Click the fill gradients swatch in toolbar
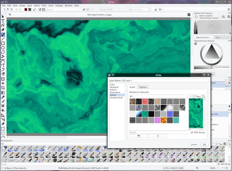Viewport: 232px width, 171px height. 26,10
